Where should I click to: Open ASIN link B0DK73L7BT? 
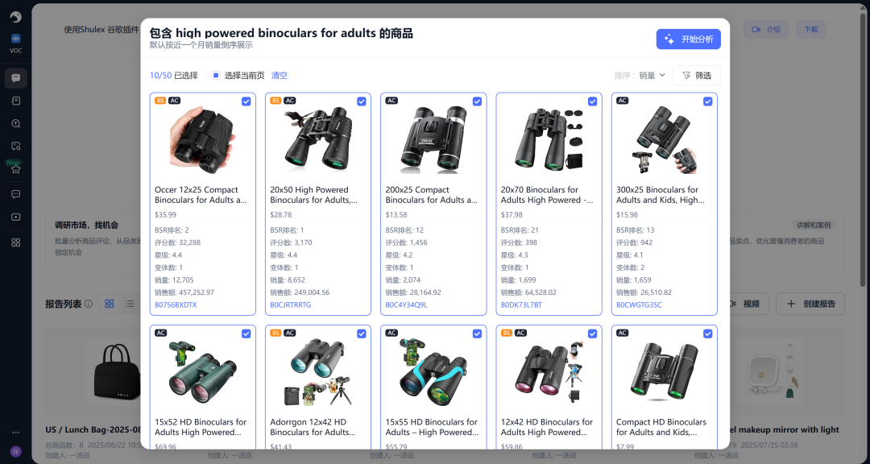point(521,305)
